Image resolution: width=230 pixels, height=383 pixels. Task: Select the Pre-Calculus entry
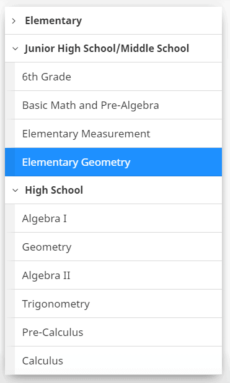click(118, 332)
